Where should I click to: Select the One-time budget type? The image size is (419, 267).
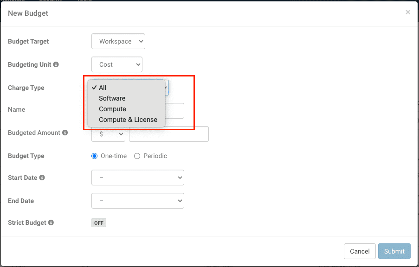point(95,156)
